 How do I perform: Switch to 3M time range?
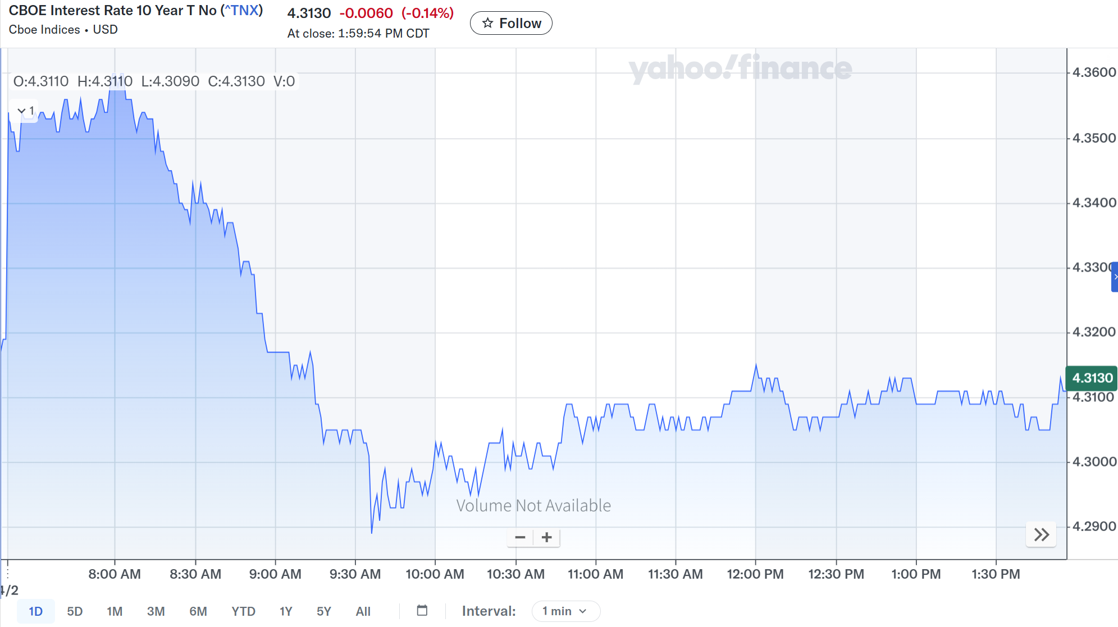click(x=156, y=611)
